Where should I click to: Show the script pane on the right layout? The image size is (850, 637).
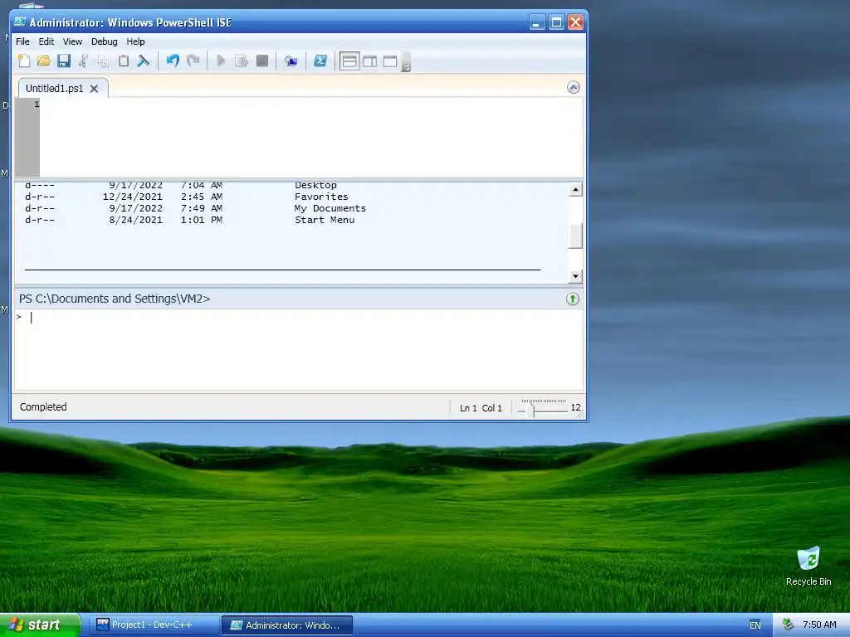pos(369,61)
